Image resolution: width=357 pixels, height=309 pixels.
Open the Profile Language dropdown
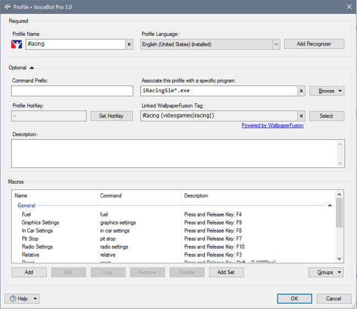[x=276, y=44]
